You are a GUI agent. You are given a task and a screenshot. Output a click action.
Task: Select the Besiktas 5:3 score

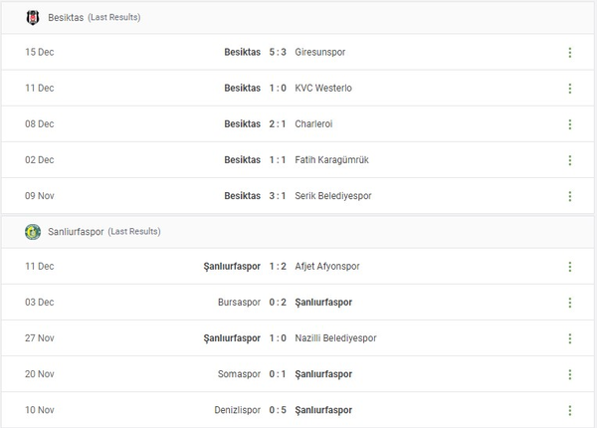click(278, 53)
